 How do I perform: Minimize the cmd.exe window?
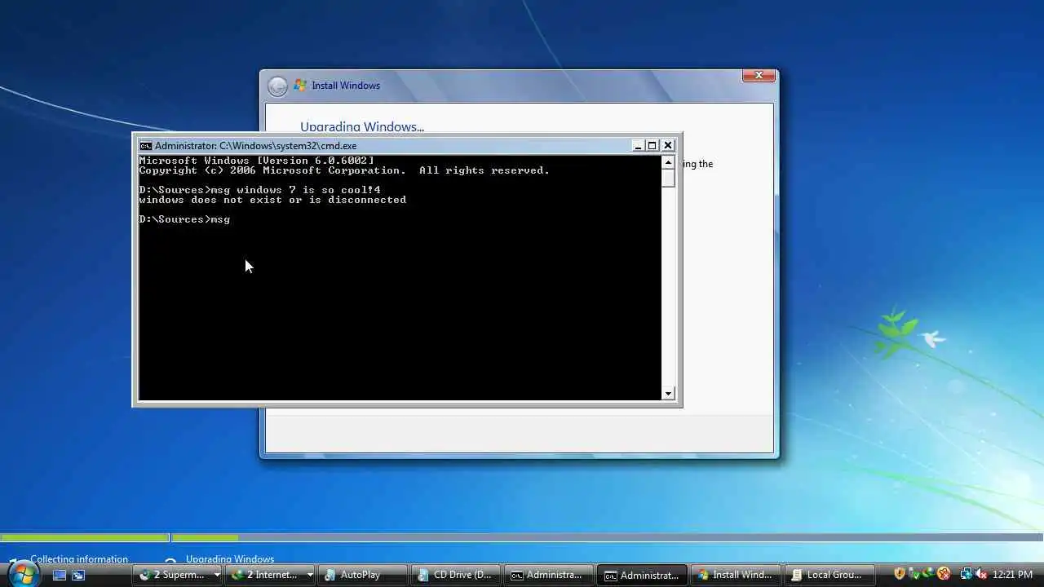pyautogui.click(x=638, y=146)
